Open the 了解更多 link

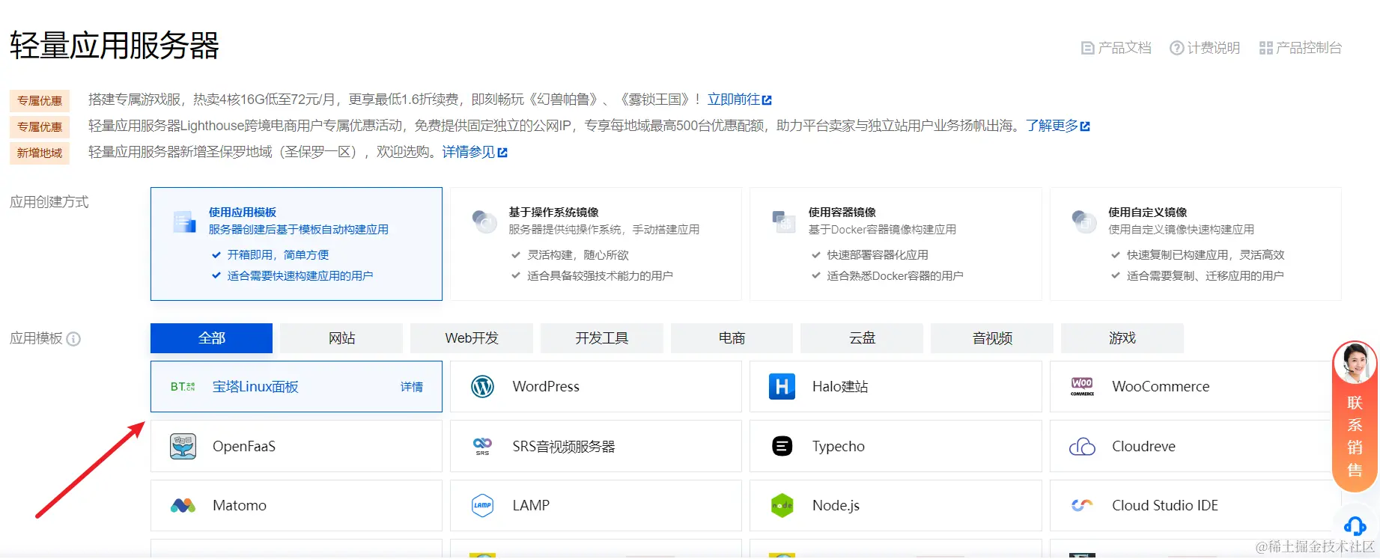(1052, 126)
